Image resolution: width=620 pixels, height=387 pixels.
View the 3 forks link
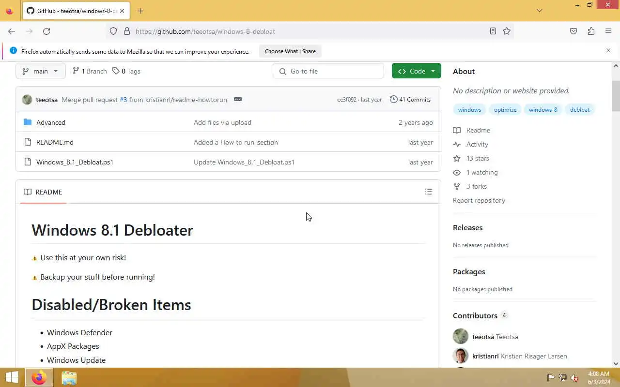(x=470, y=186)
